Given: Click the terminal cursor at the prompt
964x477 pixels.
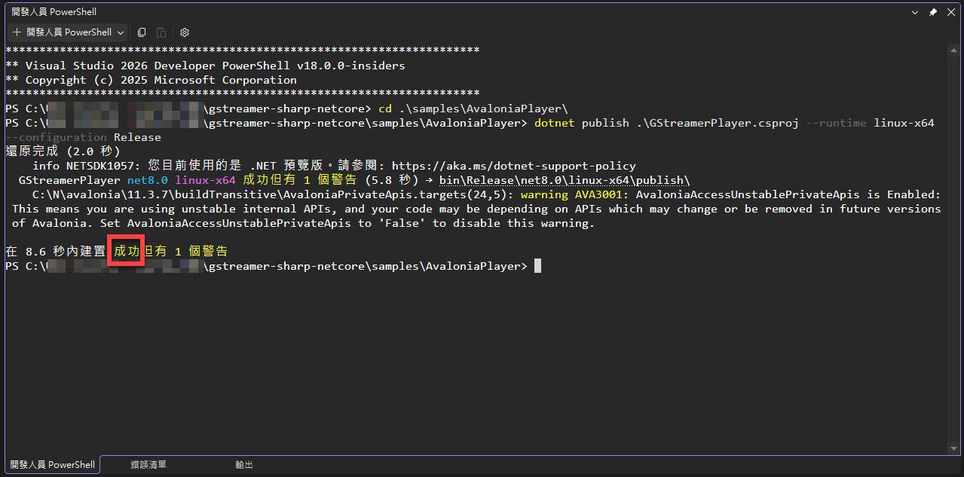Looking at the screenshot, I should click(x=537, y=266).
